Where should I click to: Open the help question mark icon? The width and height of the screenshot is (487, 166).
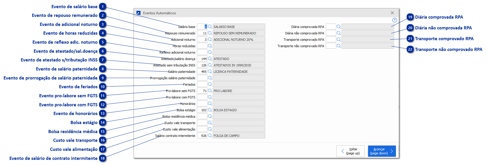coord(394,20)
